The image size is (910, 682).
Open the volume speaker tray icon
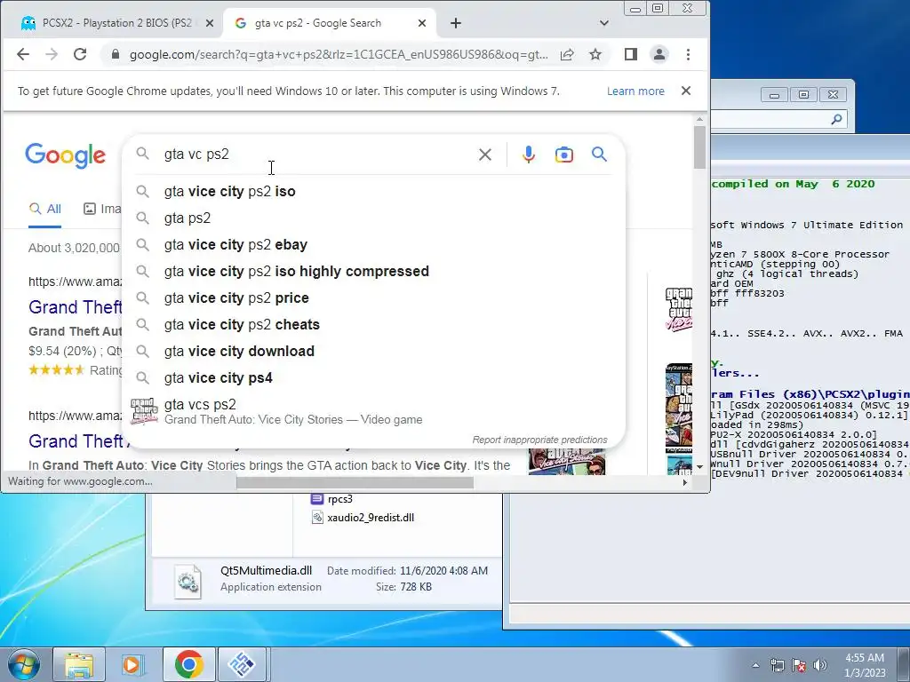pyautogui.click(x=820, y=665)
